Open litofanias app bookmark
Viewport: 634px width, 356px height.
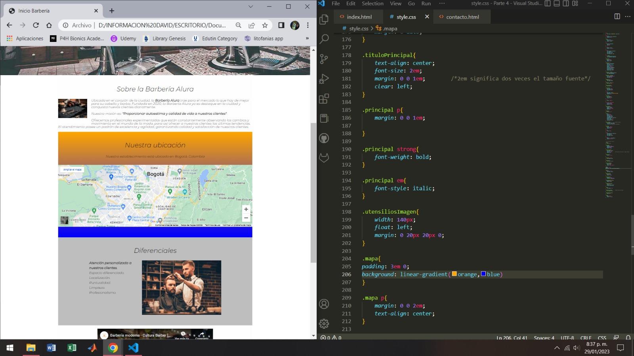point(264,38)
